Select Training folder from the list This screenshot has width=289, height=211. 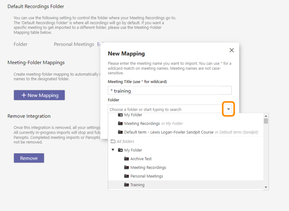pyautogui.click(x=137, y=185)
